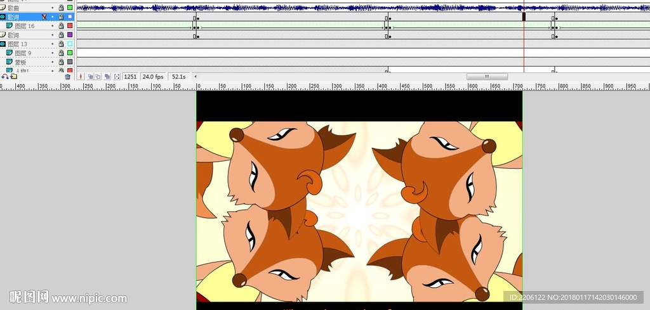Hide the 图层 9 layer
This screenshot has height=310, width=650.
(53, 53)
